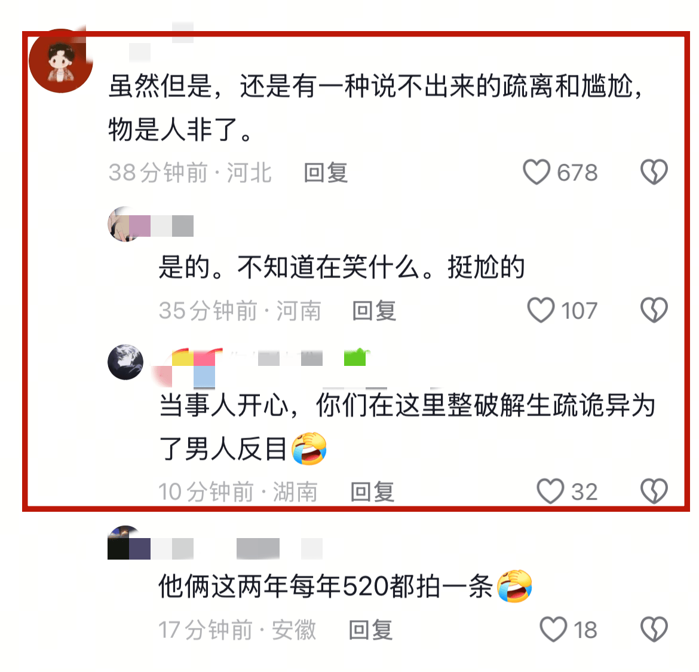The width and height of the screenshot is (699, 672).
Task: Like the comment with 678 likes
Action: [536, 172]
